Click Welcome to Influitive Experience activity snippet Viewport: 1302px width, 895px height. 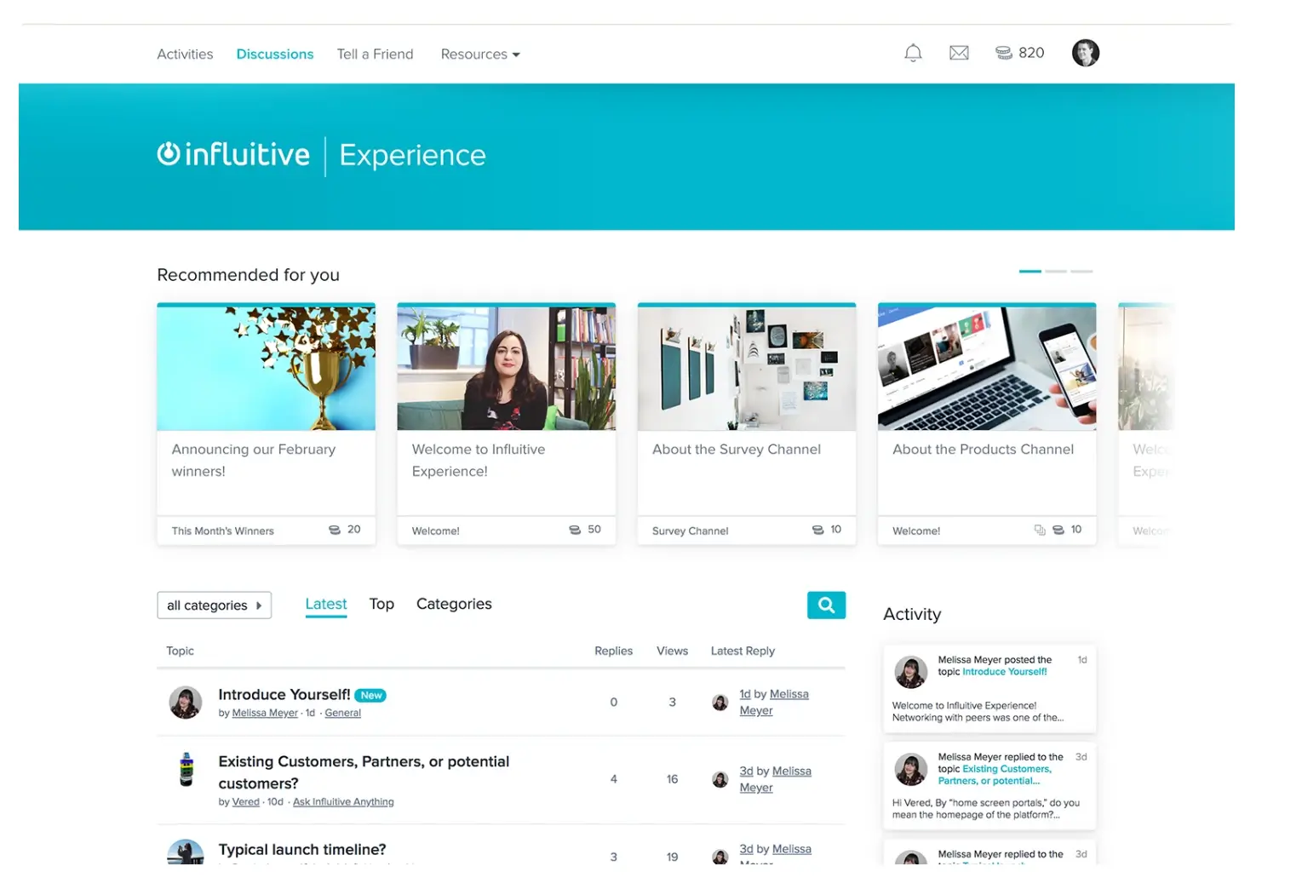pos(978,712)
